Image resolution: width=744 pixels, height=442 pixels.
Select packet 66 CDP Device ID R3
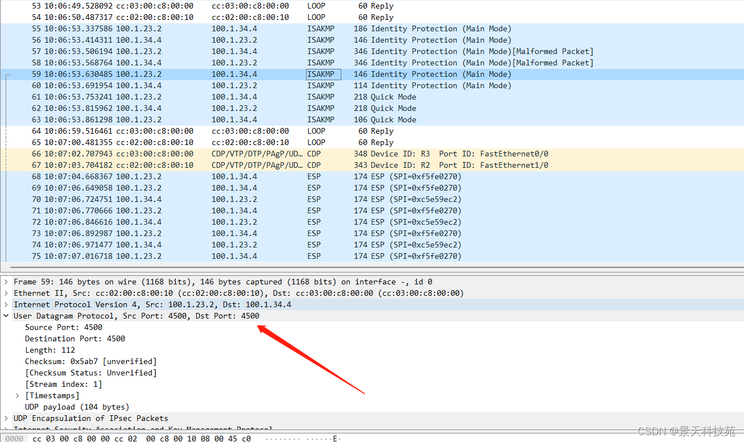[x=372, y=154]
